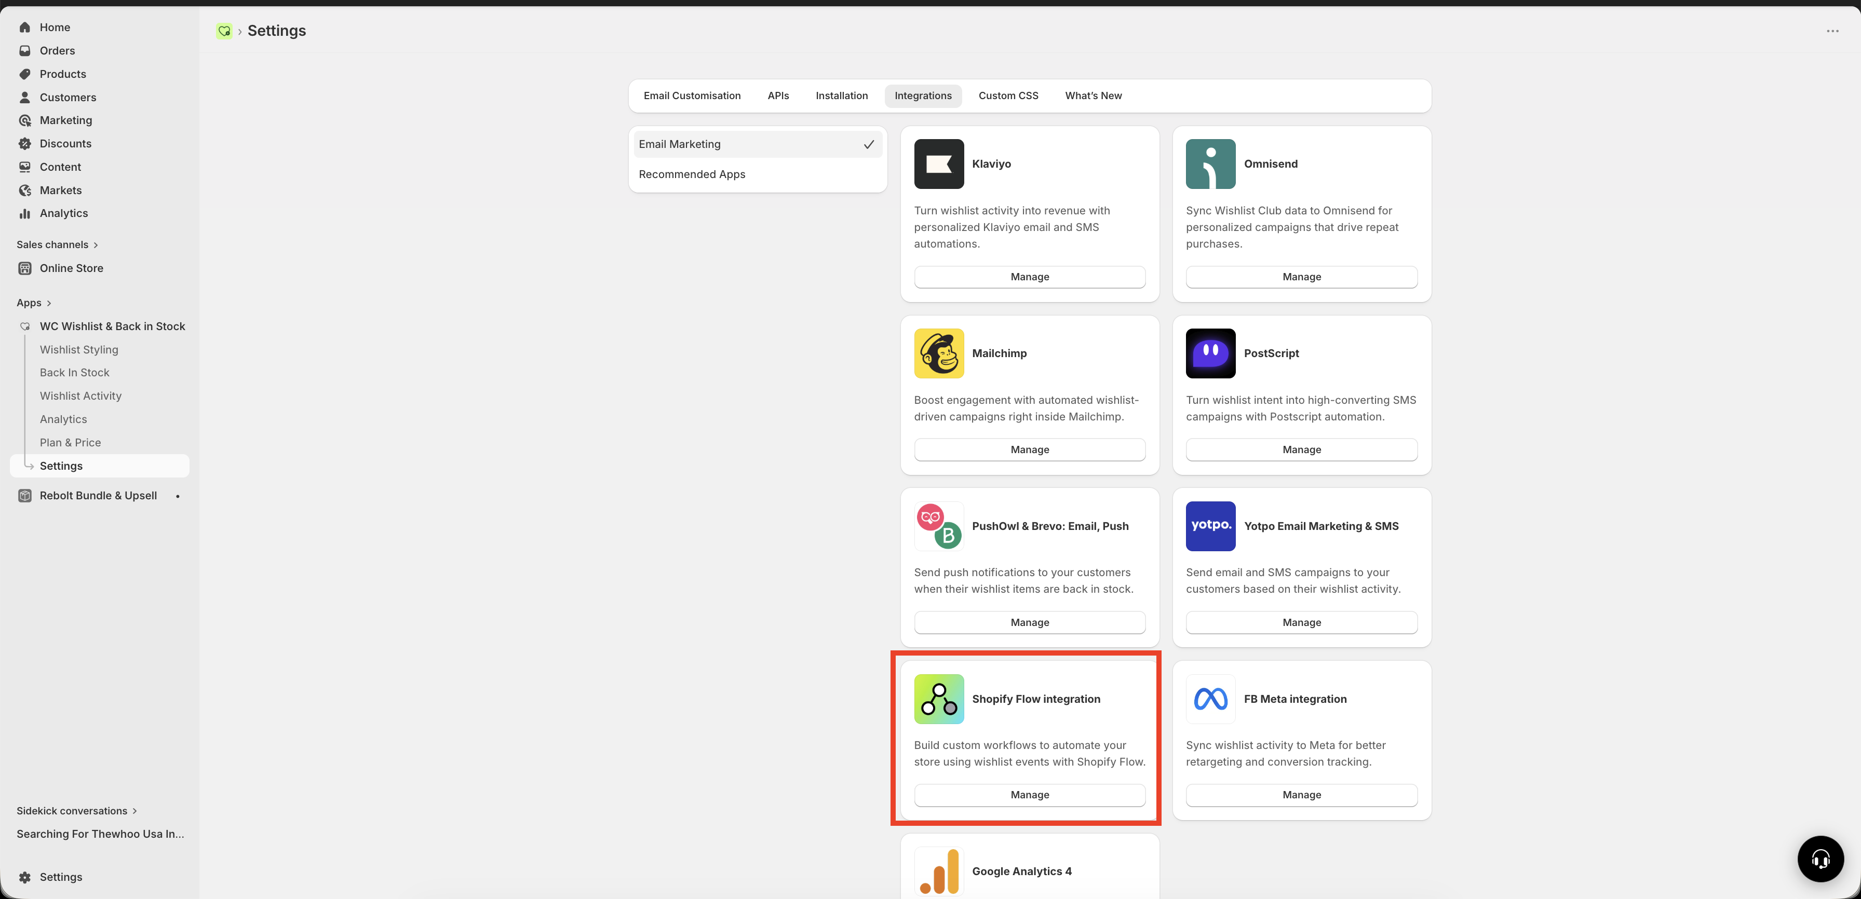Click the Analytics bar chart icon
Screen dimensions: 1861x899
click(24, 213)
